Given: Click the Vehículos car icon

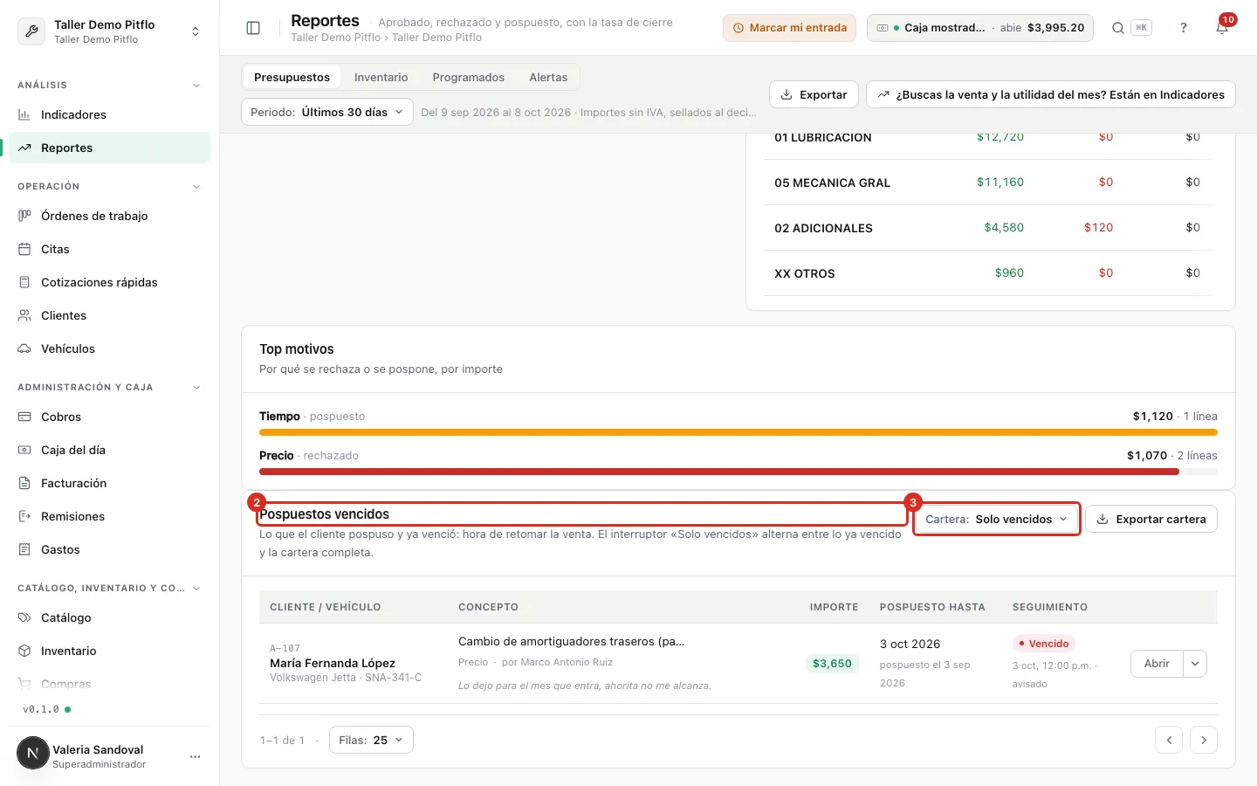Looking at the screenshot, I should [24, 348].
